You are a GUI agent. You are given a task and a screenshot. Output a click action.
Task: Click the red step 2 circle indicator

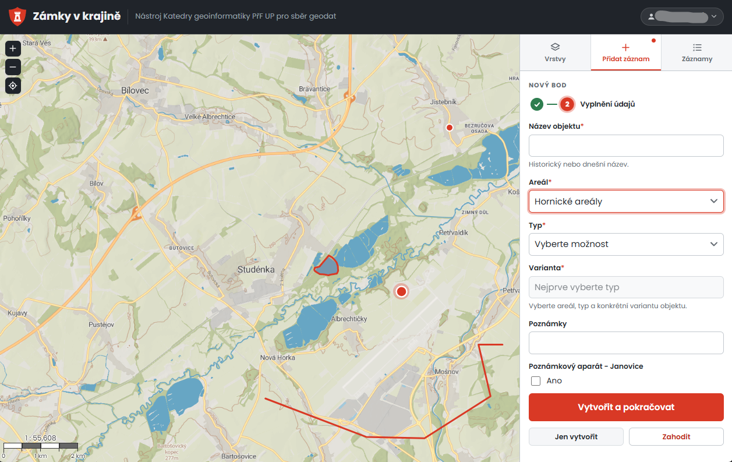pyautogui.click(x=567, y=104)
